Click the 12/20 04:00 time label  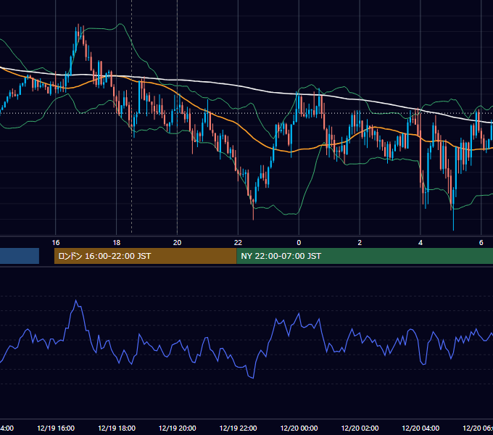[420, 428]
